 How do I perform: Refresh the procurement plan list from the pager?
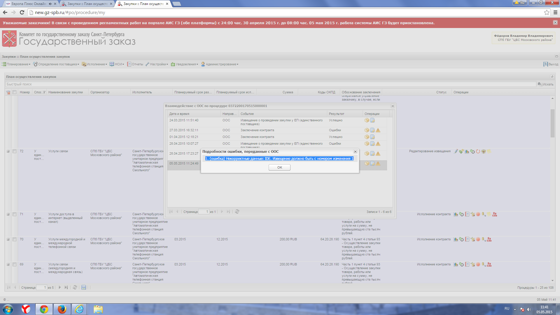pos(75,288)
